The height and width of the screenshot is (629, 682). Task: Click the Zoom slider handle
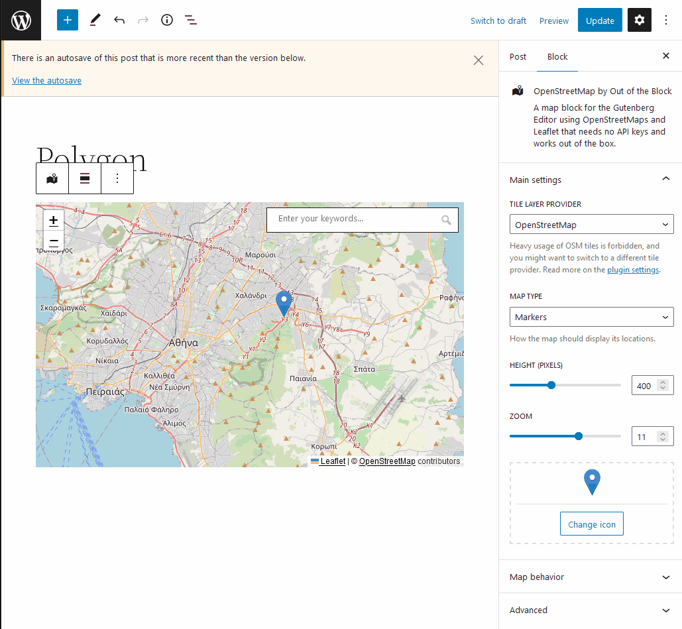click(x=579, y=436)
